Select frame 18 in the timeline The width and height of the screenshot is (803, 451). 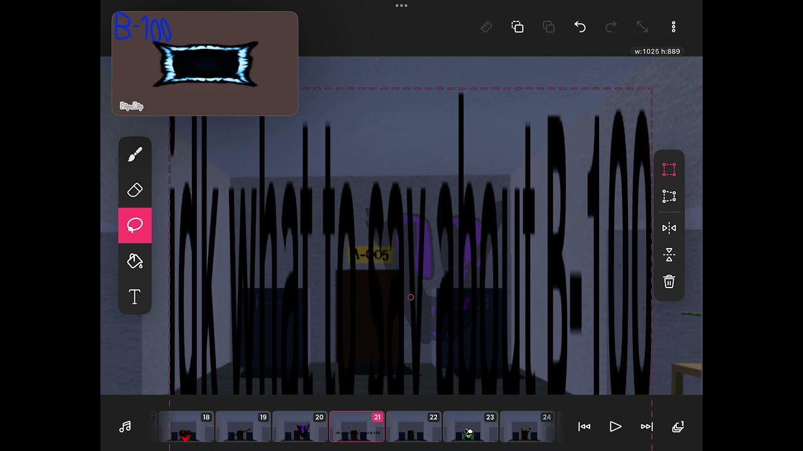(x=186, y=427)
